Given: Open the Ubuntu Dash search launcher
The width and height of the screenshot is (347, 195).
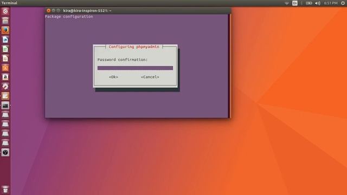Looking at the screenshot, I should click(5, 11).
